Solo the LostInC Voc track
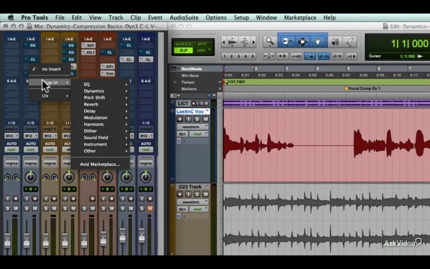 point(197,119)
